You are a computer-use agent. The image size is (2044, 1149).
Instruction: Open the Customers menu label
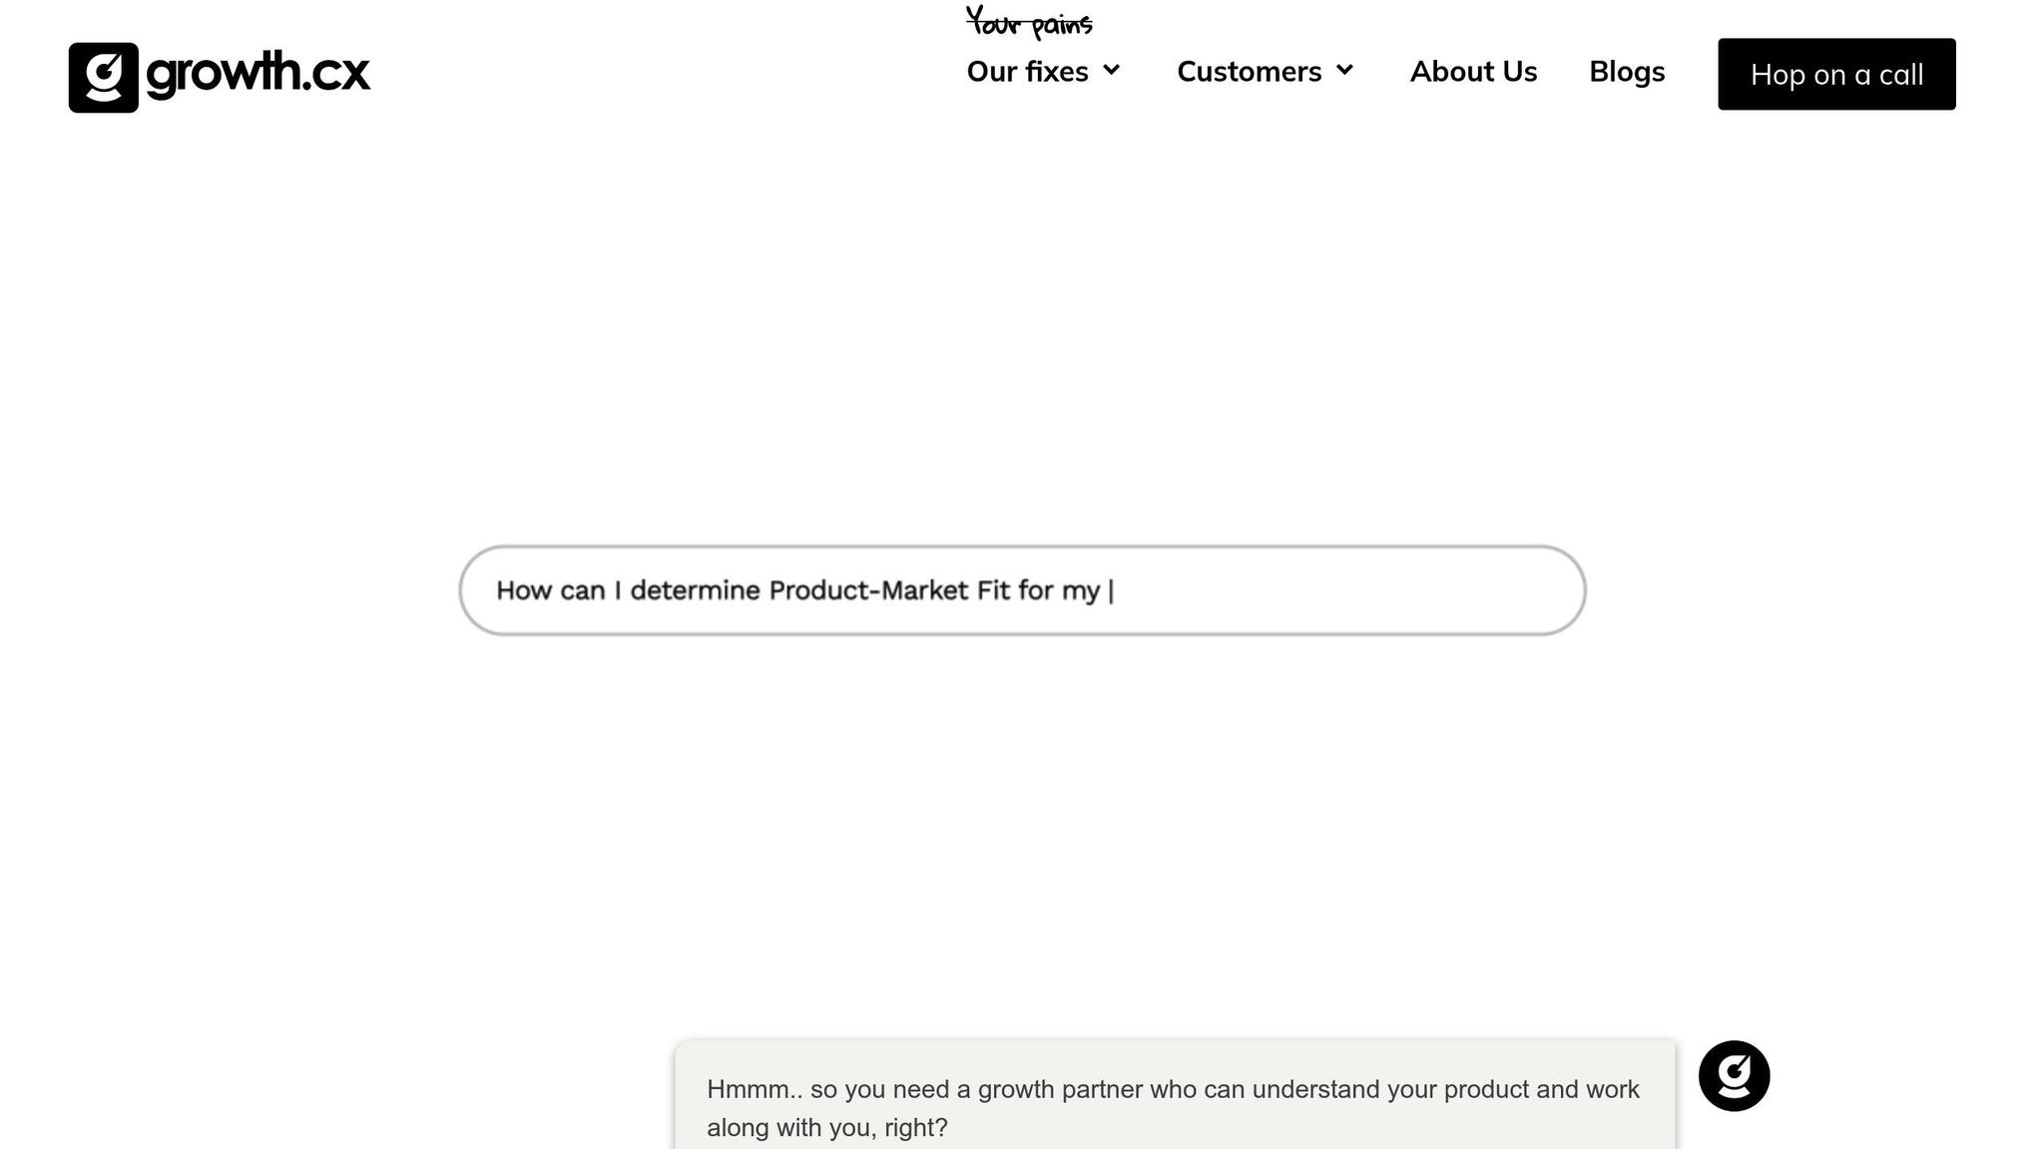point(1249,72)
